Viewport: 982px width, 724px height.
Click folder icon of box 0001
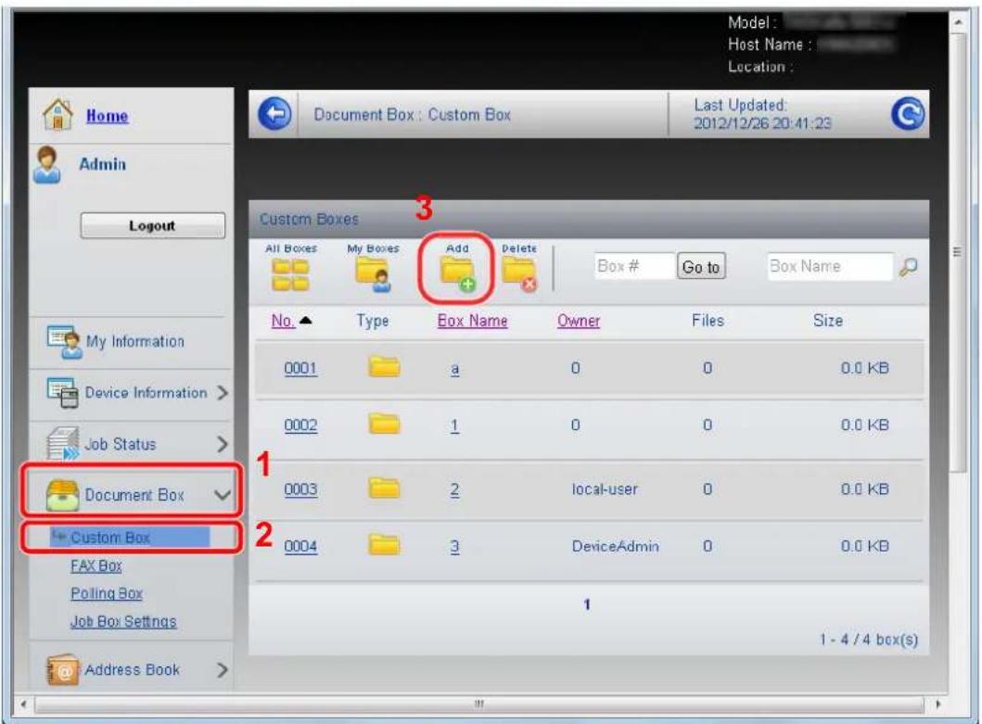[384, 366]
